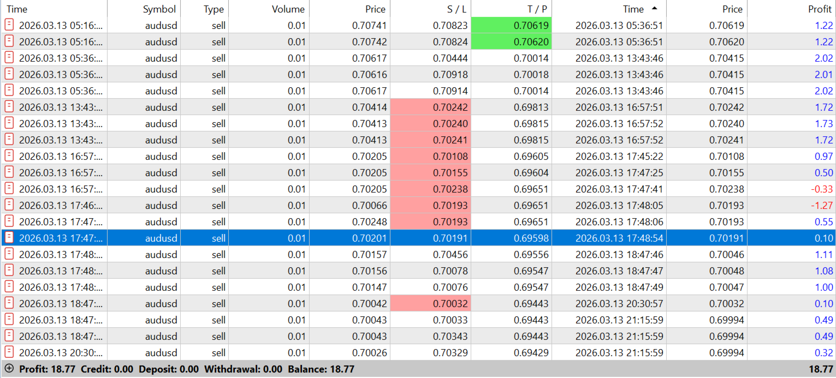
Task: Click the close time 2026.03.13 18:47:49
Action: coord(619,287)
